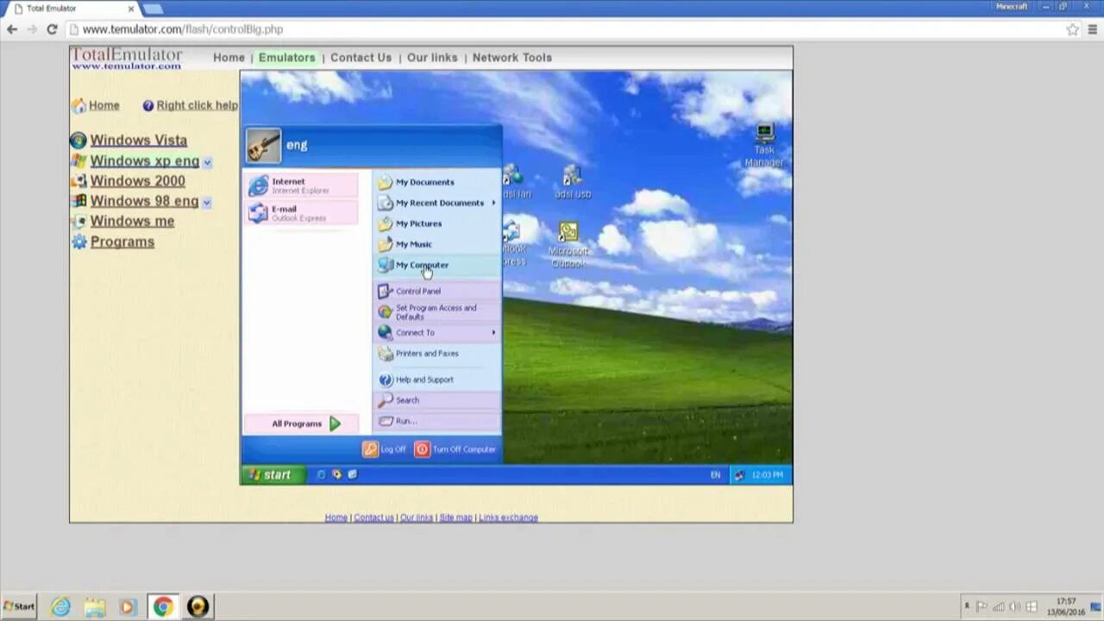The image size is (1104, 621).
Task: Open the Site map footer link
Action: coord(455,517)
